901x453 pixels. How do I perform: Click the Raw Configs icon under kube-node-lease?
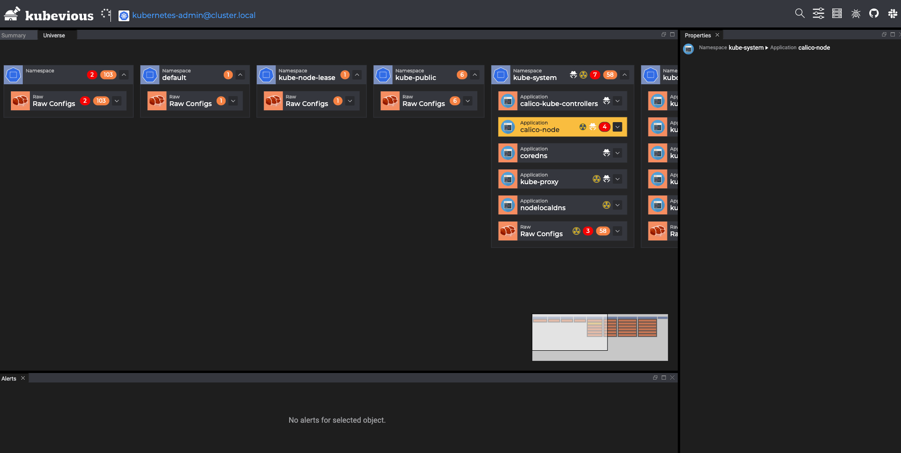[x=273, y=101]
